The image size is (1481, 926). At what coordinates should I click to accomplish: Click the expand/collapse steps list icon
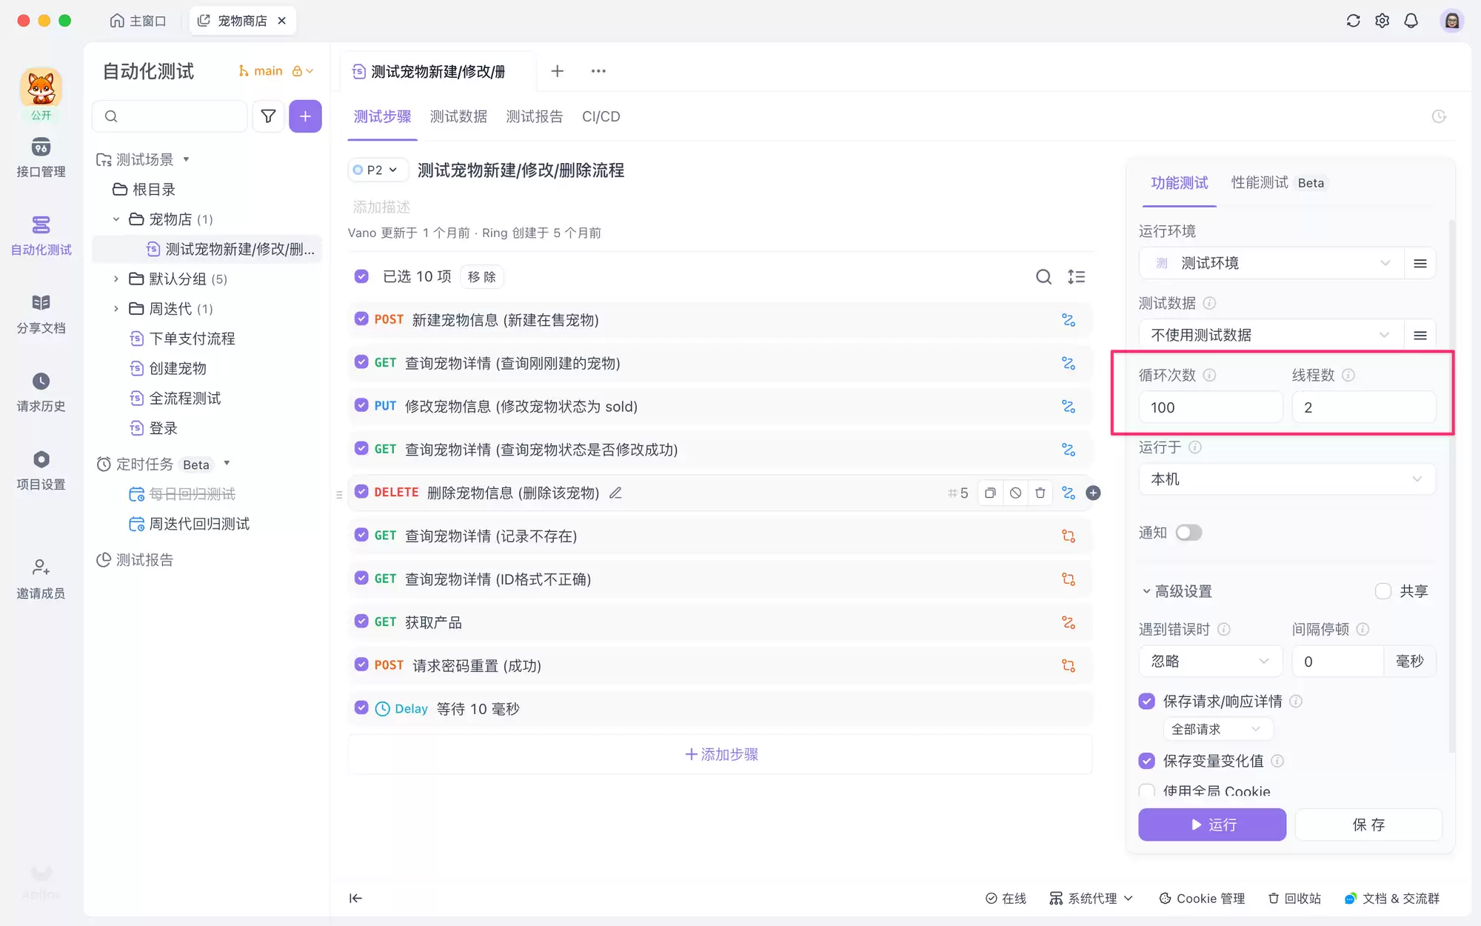1076,277
